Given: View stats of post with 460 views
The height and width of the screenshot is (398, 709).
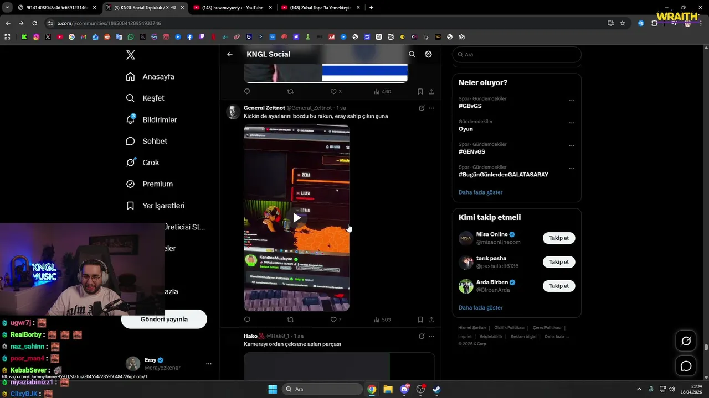Looking at the screenshot, I should pos(382,92).
